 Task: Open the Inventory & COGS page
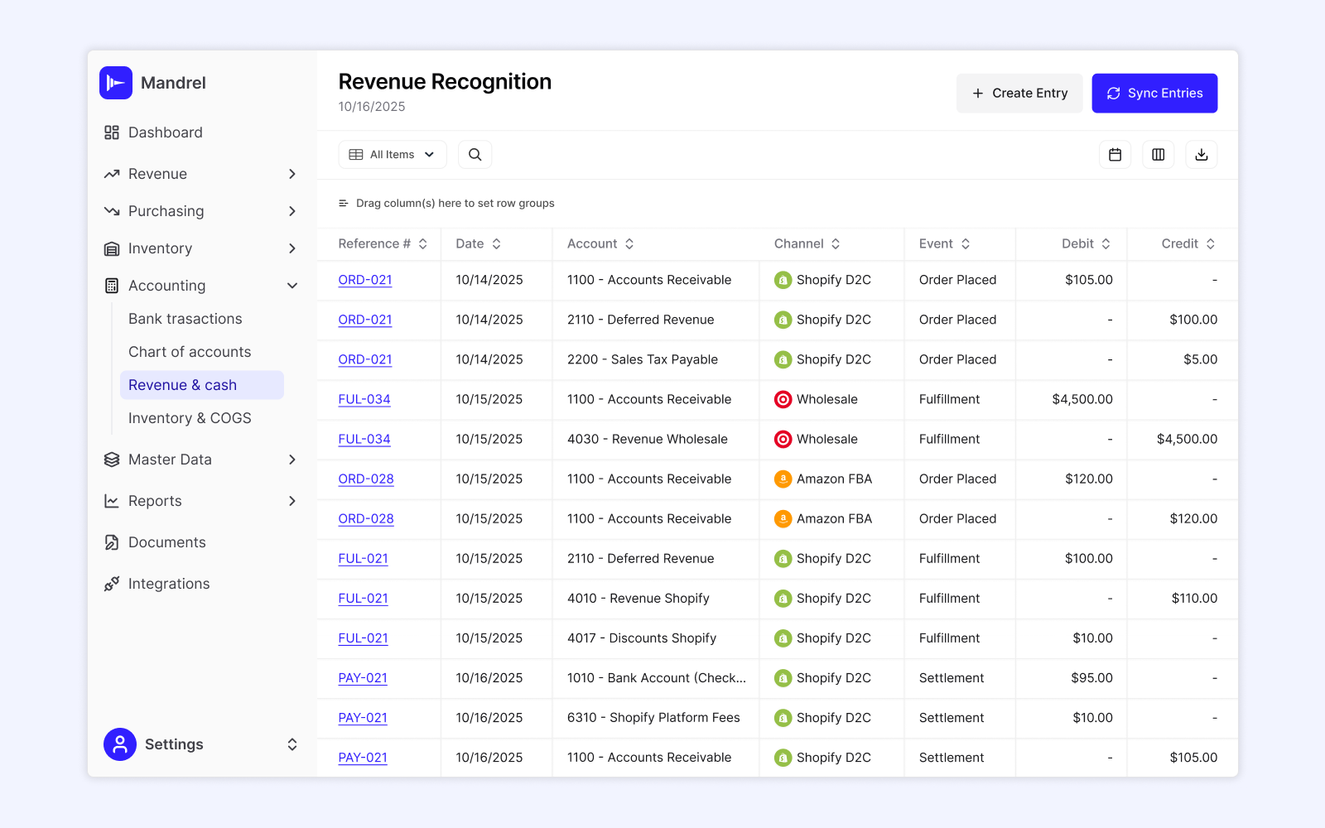tap(190, 417)
